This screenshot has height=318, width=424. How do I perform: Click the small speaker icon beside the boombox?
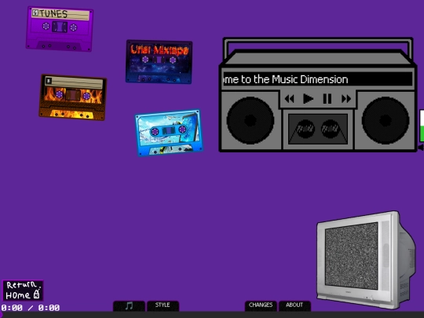(421, 148)
